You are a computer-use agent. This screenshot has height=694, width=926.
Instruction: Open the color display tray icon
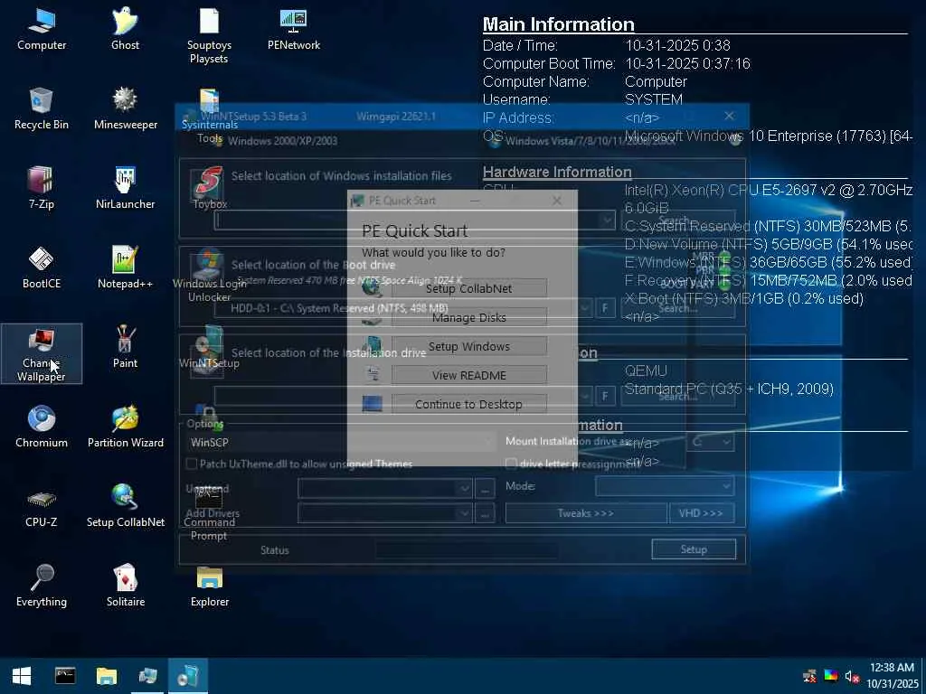pos(831,676)
